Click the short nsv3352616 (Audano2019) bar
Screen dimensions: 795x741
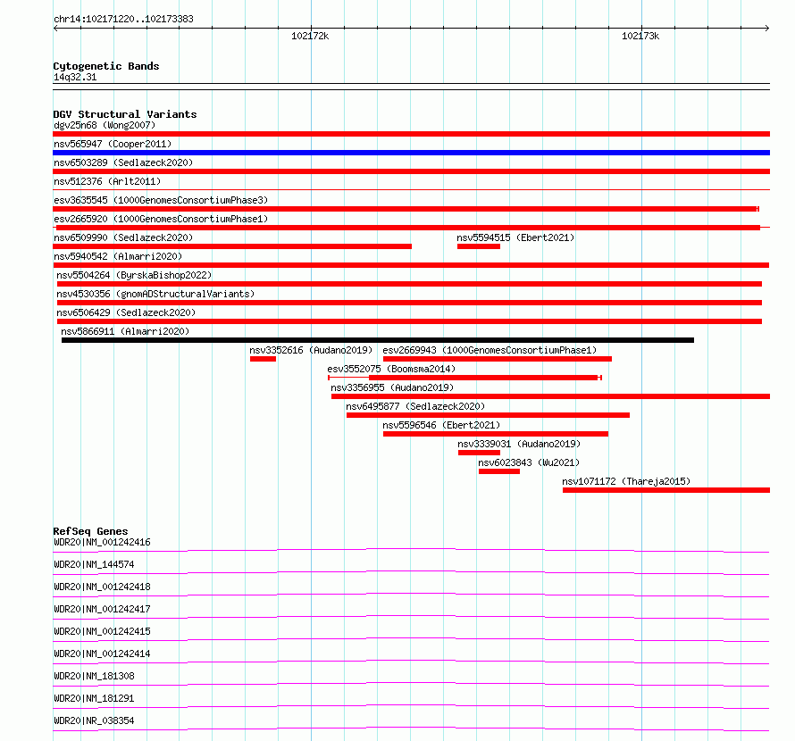coord(263,359)
